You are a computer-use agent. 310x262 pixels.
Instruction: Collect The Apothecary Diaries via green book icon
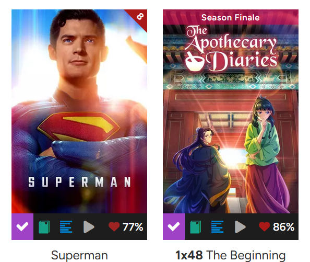coord(196,227)
